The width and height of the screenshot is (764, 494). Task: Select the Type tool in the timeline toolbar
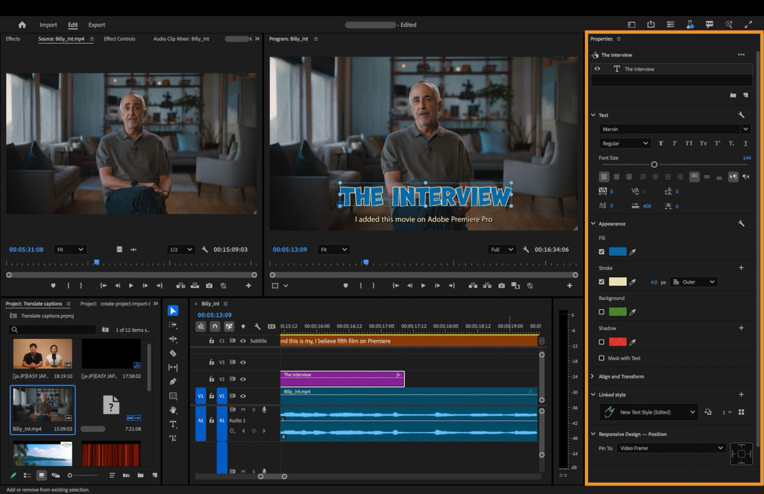click(173, 423)
